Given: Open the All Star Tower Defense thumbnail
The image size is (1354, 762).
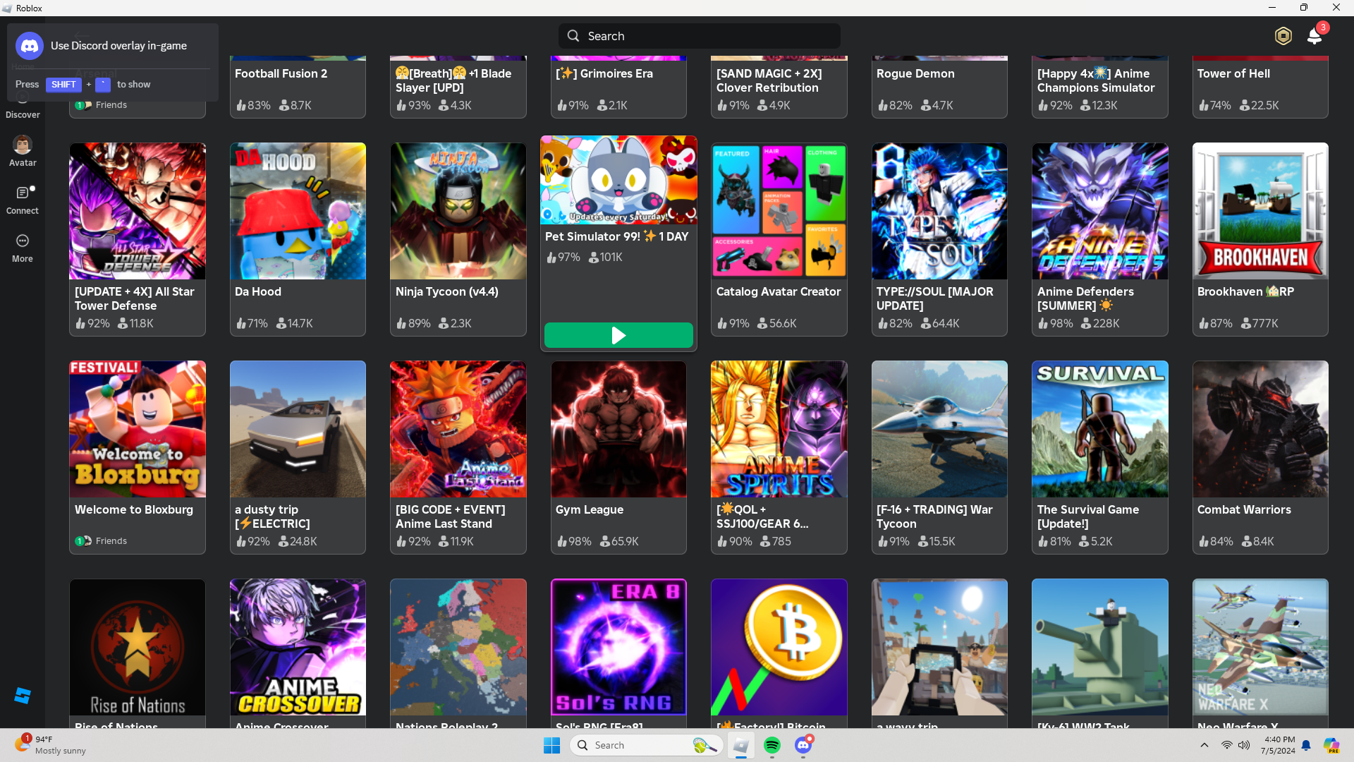Looking at the screenshot, I should [x=138, y=211].
